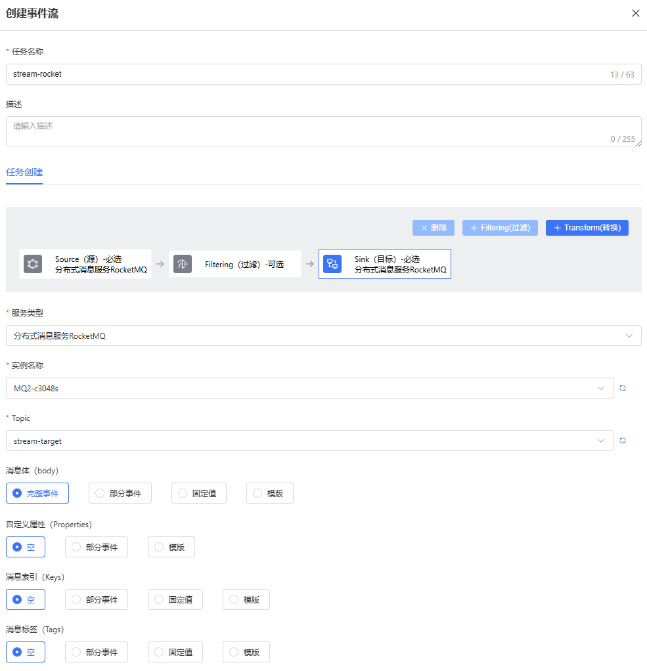This screenshot has width=647, height=671.
Task: Click the 自定义属性 (Properties) label
Action: (49, 525)
